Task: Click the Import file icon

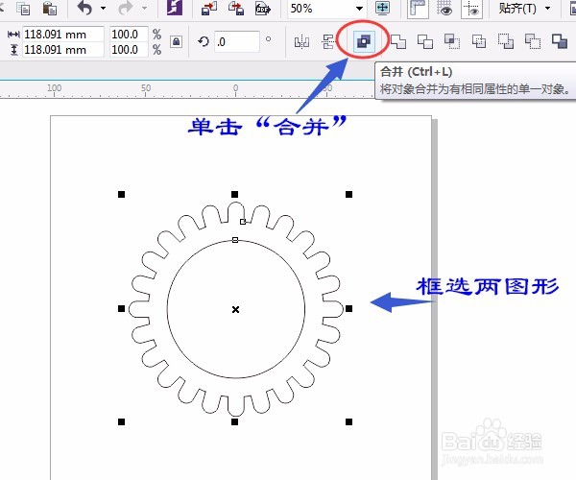Action: (x=209, y=8)
